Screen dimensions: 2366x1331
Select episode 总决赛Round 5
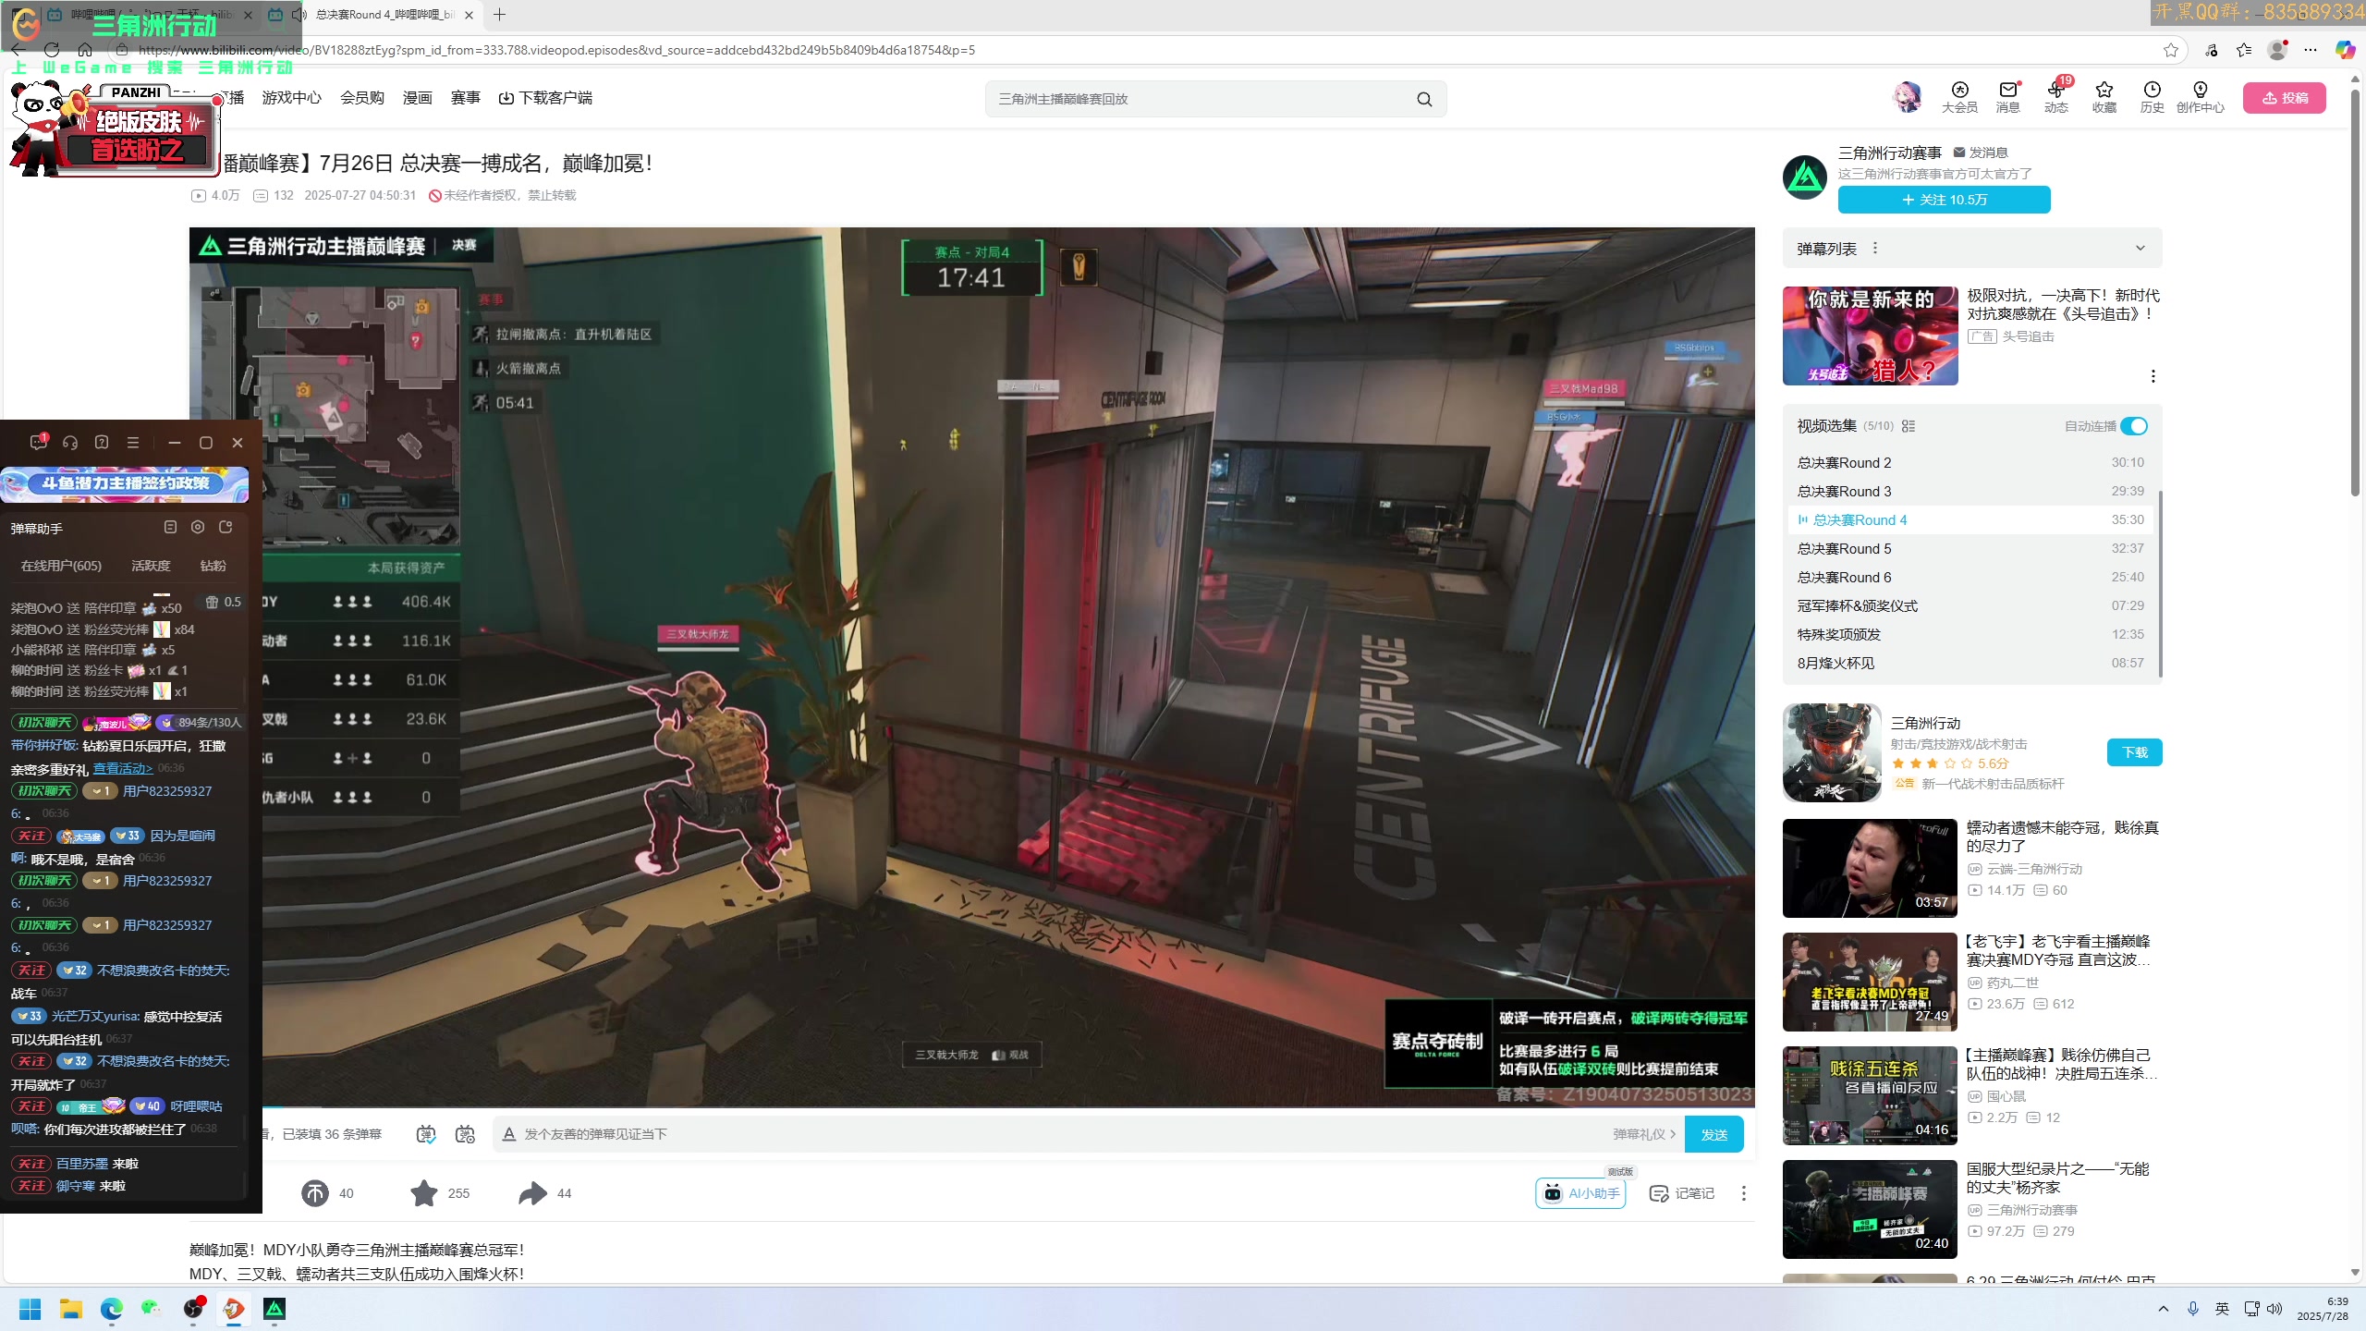[x=1970, y=548]
